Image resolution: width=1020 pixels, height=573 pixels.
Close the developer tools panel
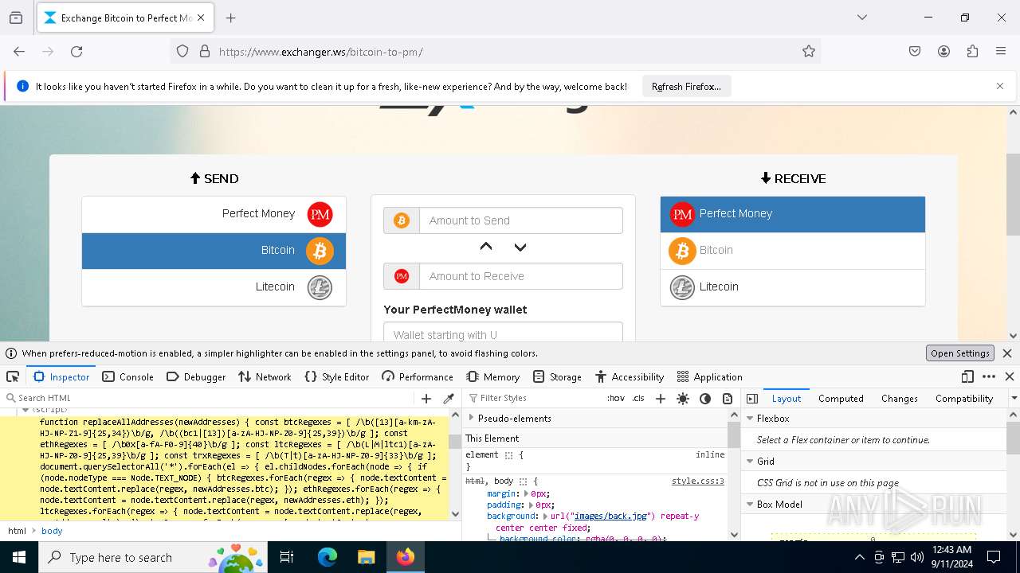pyautogui.click(x=1010, y=376)
